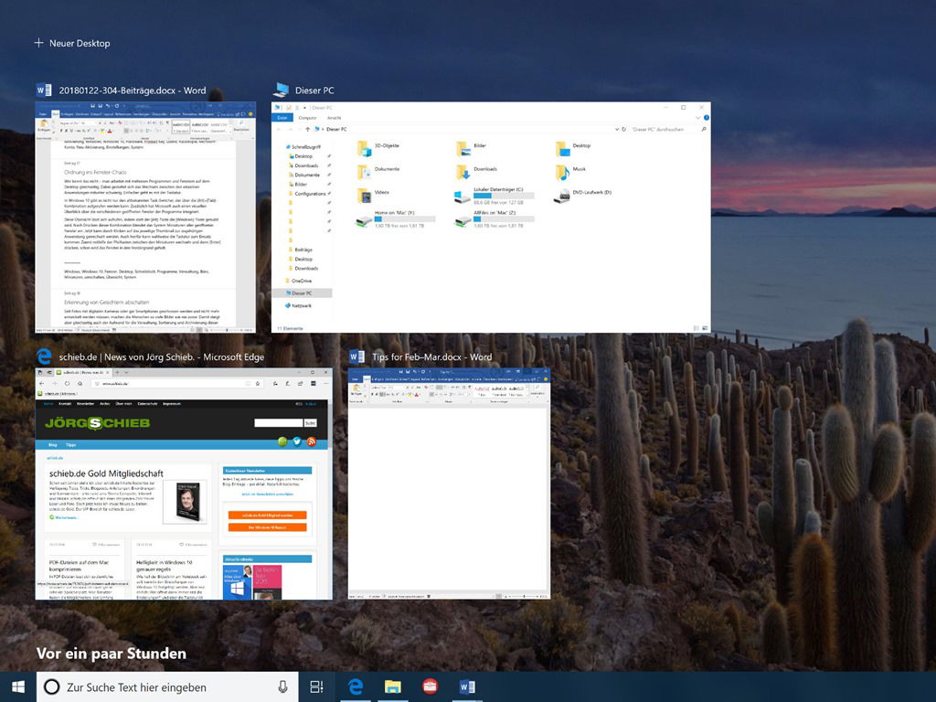Open Word from the taskbar
936x702 pixels.
(467, 687)
